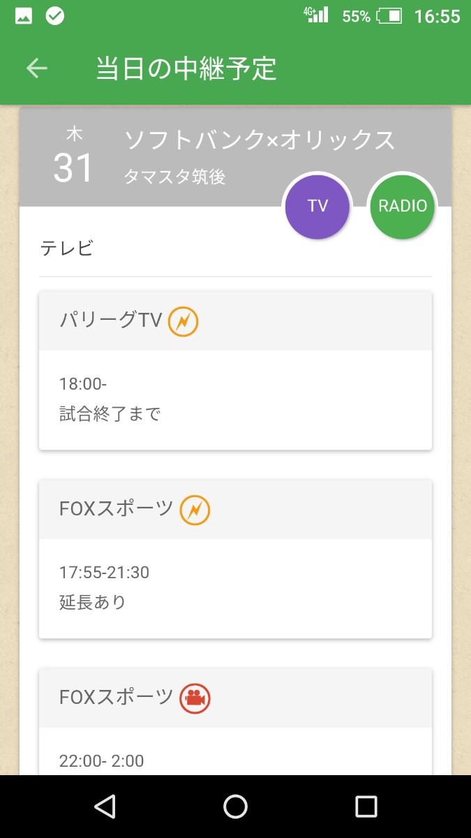The height and width of the screenshot is (838, 471).
Task: Tap the purple TV filter button
Action: point(317,206)
